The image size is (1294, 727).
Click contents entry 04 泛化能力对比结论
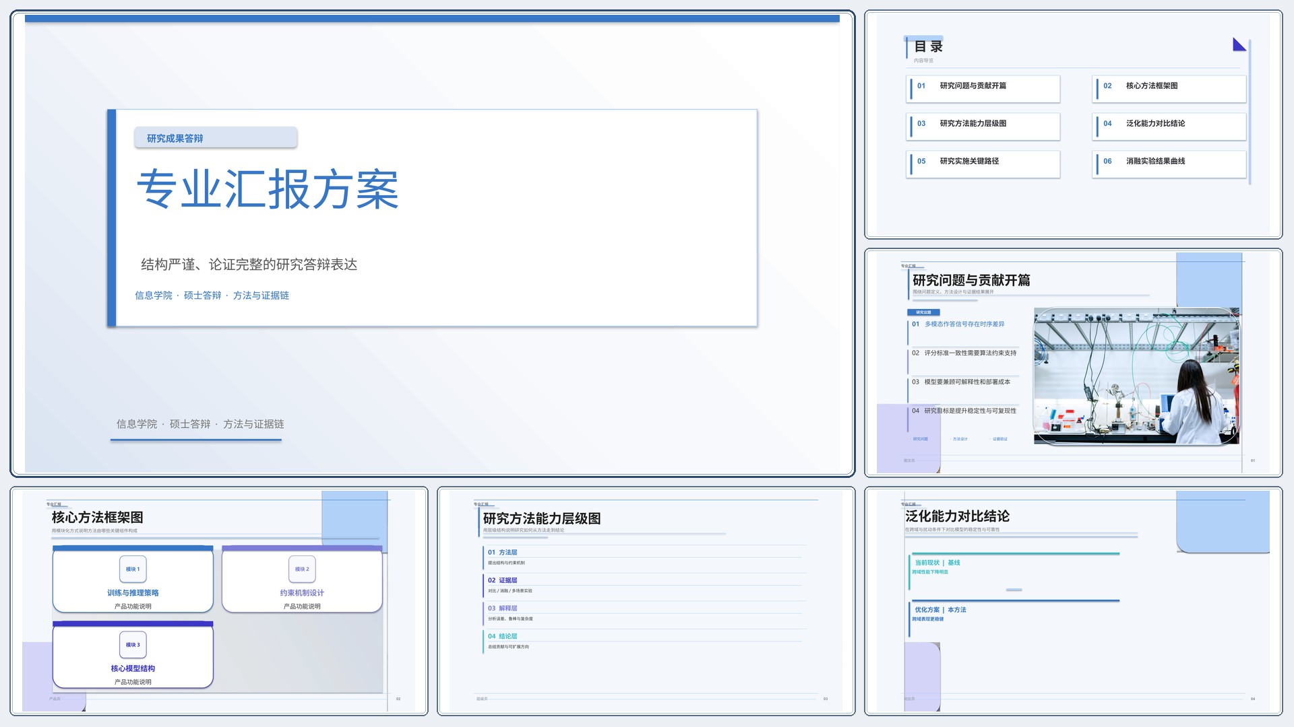[1169, 127]
